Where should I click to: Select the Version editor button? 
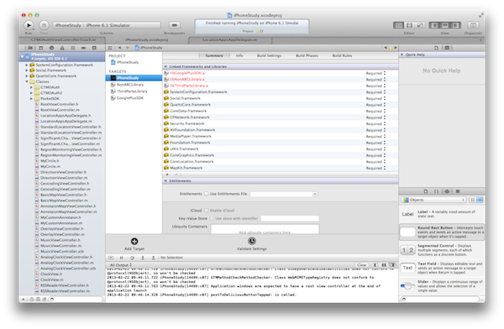(420, 25)
